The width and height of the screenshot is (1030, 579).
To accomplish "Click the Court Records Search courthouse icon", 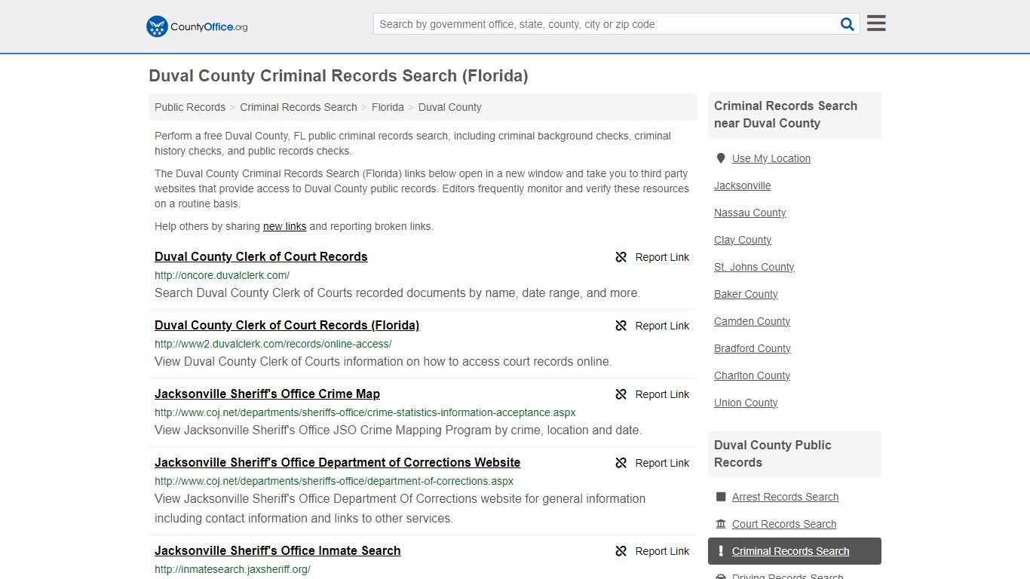I will pyautogui.click(x=721, y=524).
